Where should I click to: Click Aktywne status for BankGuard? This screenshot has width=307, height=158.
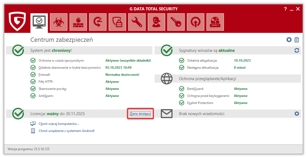tap(241, 89)
